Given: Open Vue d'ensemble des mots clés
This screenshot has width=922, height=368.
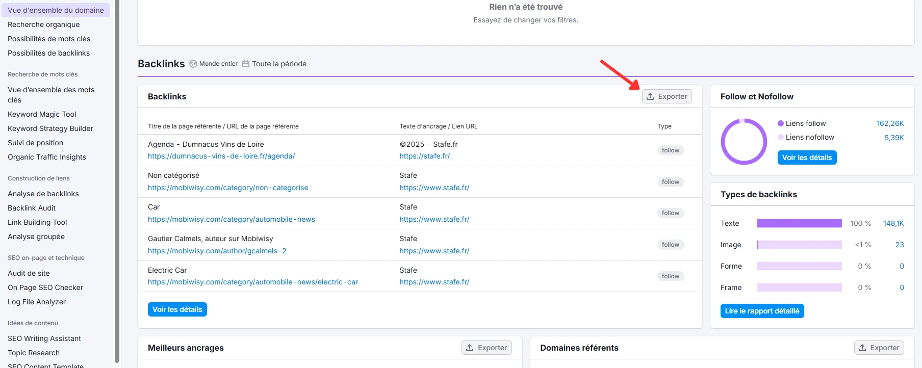Looking at the screenshot, I should click(x=51, y=95).
